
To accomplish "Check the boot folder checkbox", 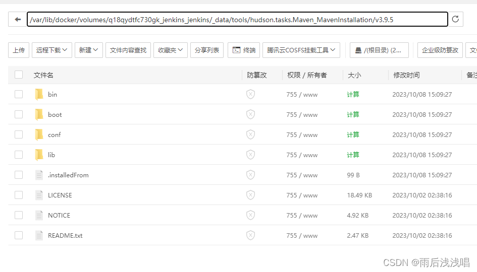I will 19,114.
